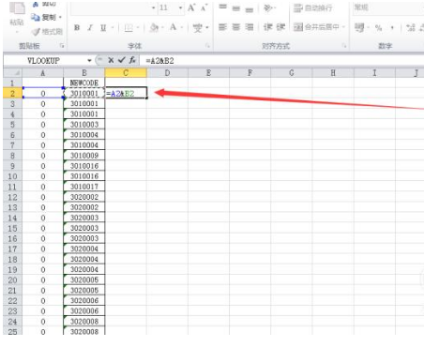The image size is (424, 347).
Task: Click cell C2 containing =A2&B2
Action: 126,93
